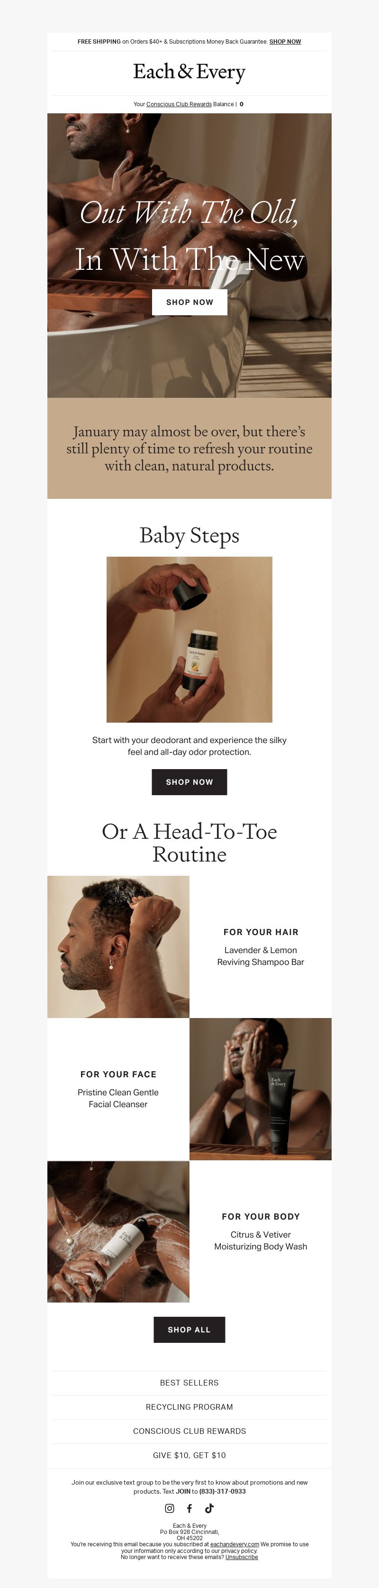The width and height of the screenshot is (379, 1588).
Task: Click the white SHOP NOW hero button
Action: [x=189, y=302]
